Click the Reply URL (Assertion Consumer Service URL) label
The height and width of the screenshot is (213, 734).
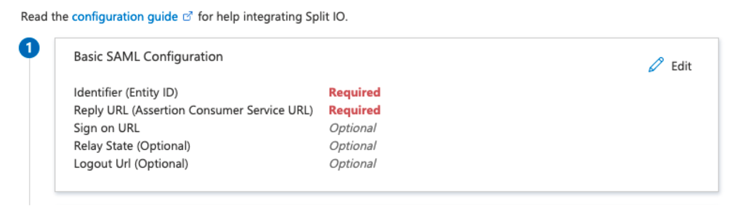point(194,110)
